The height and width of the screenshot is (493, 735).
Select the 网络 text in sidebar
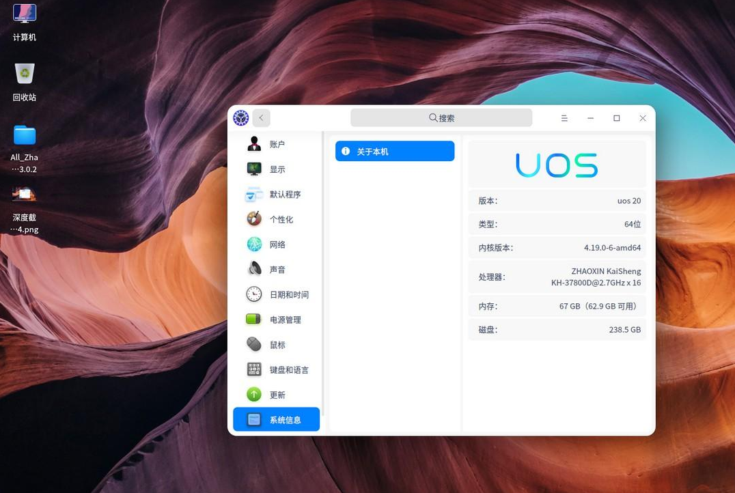[277, 244]
